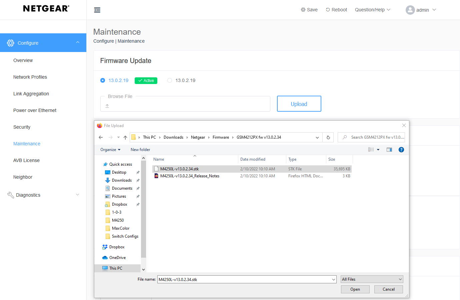Open the File name combo dropdown arrow
460x300 pixels.
[334, 279]
